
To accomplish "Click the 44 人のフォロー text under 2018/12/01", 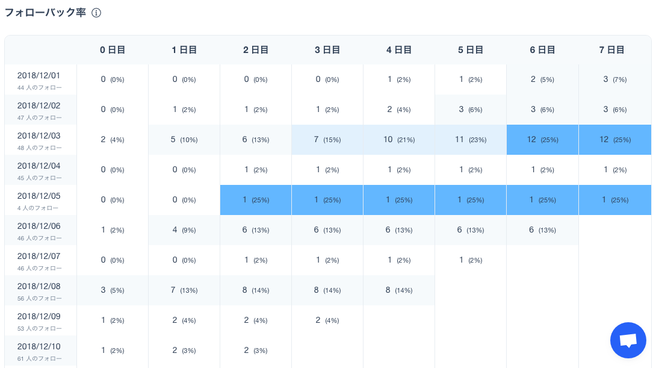I will (x=40, y=88).
